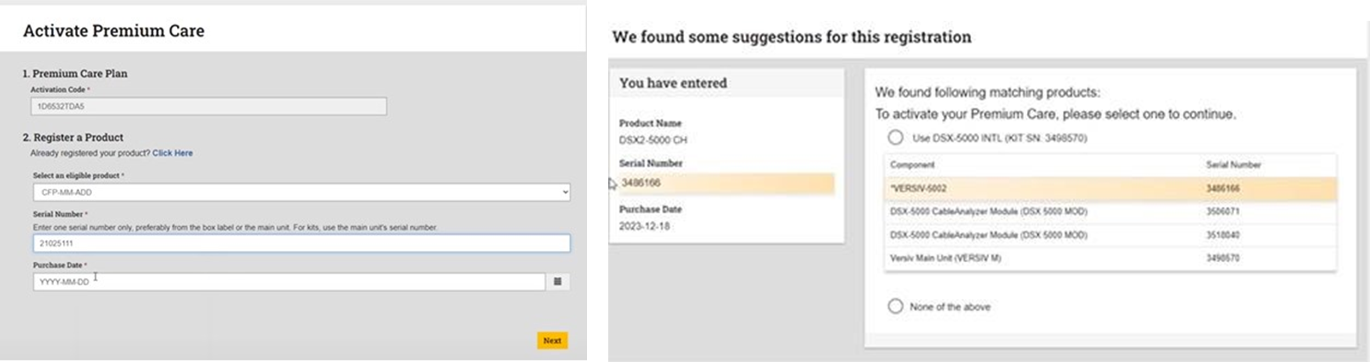Open the eligible product dropdown showing CFP-MM-ADD
Image resolution: width=1370 pixels, height=362 pixels.
point(300,192)
